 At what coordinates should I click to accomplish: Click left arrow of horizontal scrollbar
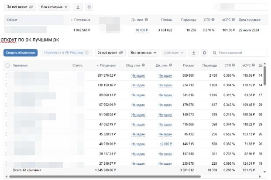click(7, 177)
